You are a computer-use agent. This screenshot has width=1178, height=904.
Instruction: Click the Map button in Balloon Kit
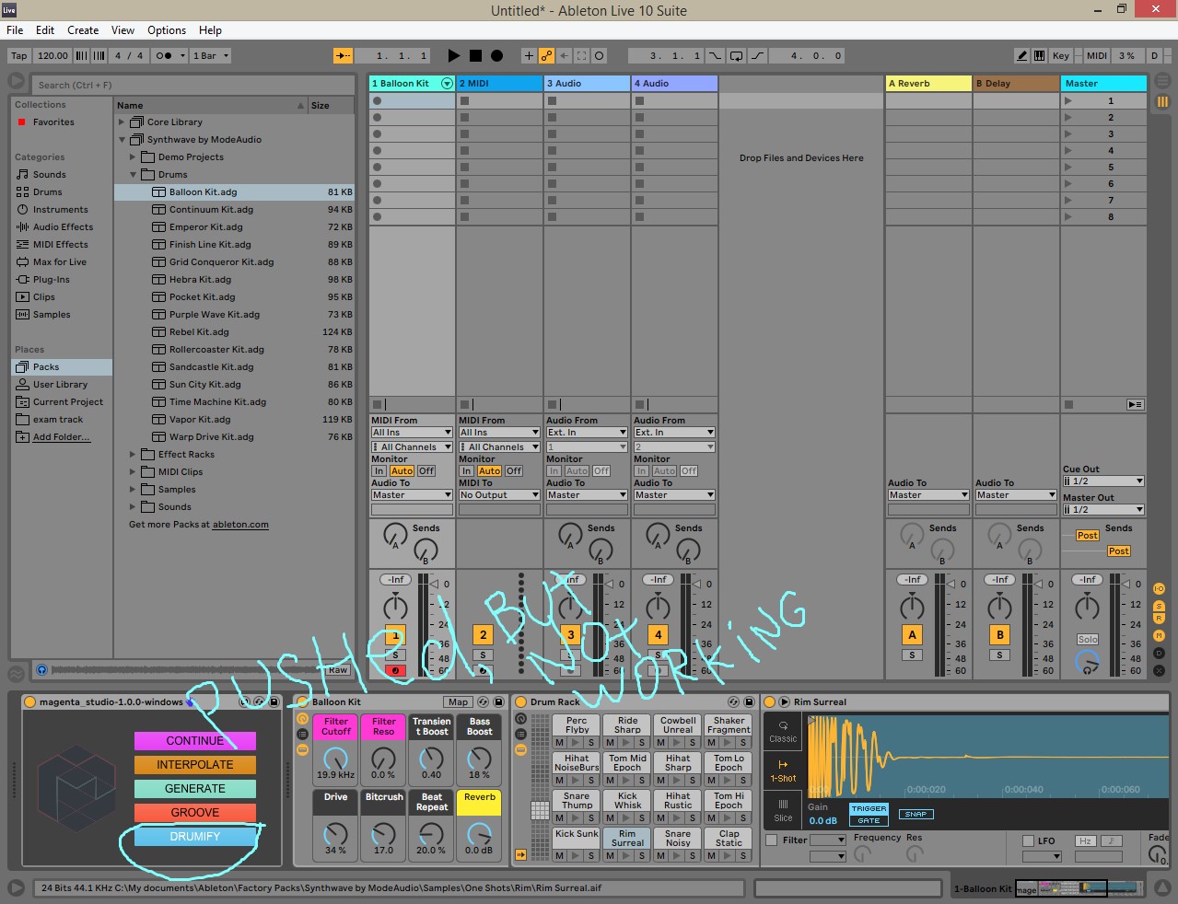click(x=458, y=701)
